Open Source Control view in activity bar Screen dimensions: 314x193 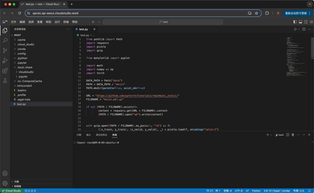[x=5, y=50]
